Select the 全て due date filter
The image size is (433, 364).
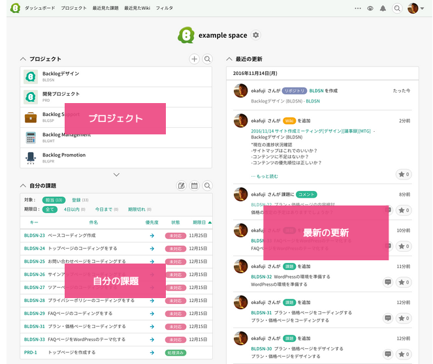(x=50, y=209)
